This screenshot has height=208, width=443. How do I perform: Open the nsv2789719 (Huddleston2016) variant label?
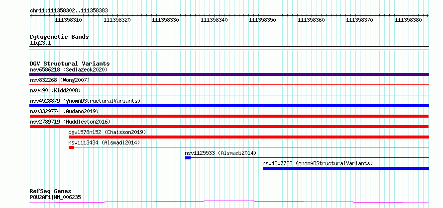[x=70, y=122]
